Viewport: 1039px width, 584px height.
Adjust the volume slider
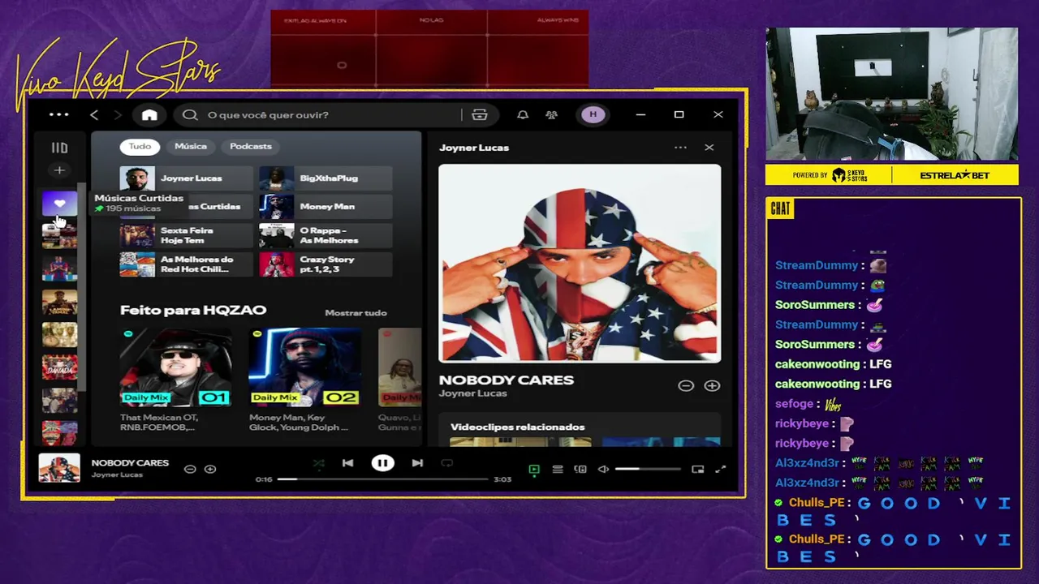[x=648, y=470]
